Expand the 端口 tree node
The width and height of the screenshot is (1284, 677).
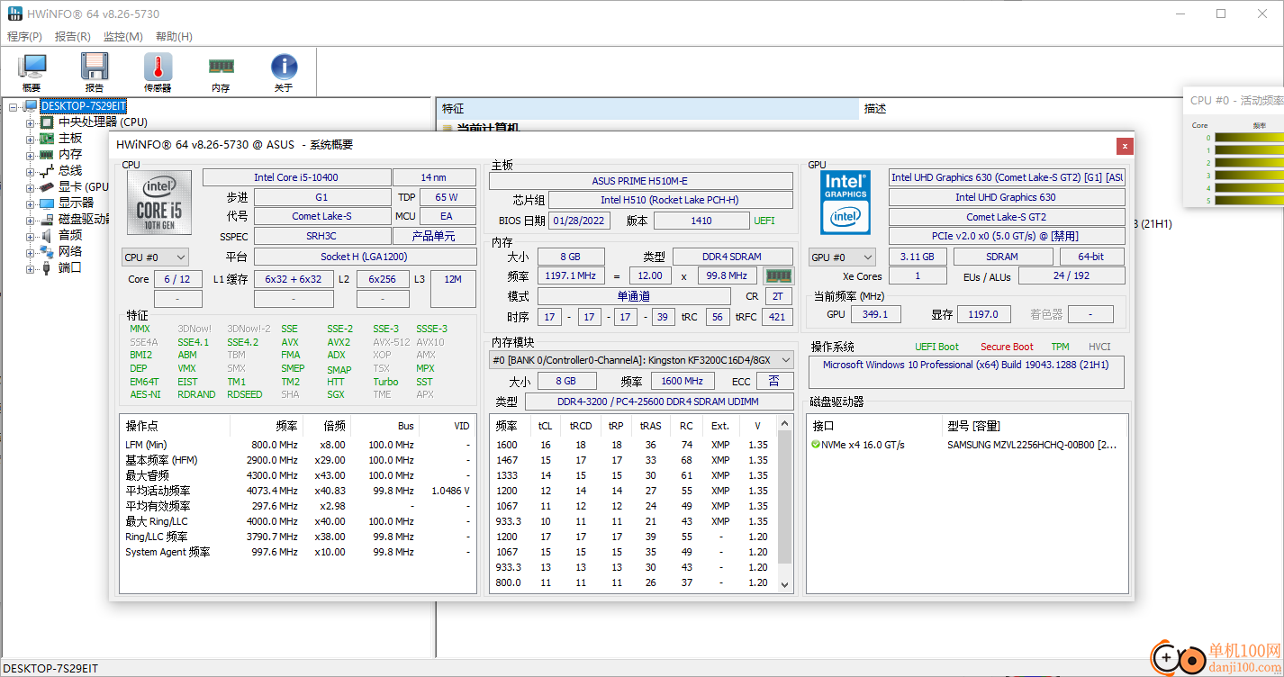pos(30,268)
